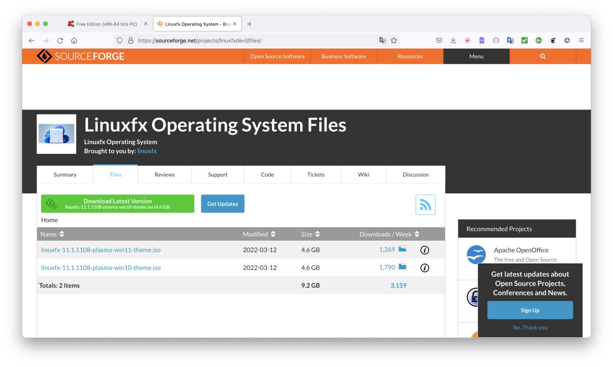Click the 1,369 downloads count link
Image resolution: width=613 pixels, height=367 pixels.
[x=387, y=250]
